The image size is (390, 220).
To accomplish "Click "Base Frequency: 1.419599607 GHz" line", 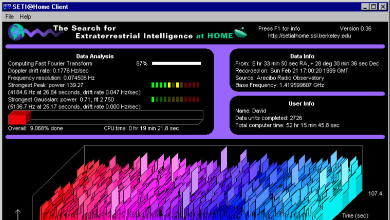I will [280, 85].
